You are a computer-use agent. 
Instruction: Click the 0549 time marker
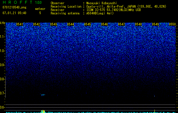[155, 24]
